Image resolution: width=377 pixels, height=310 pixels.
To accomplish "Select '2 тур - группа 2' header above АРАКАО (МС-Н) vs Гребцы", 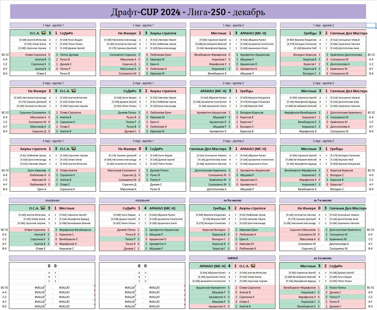I will 233,83.
